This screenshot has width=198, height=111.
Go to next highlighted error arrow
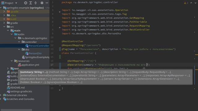195,3
